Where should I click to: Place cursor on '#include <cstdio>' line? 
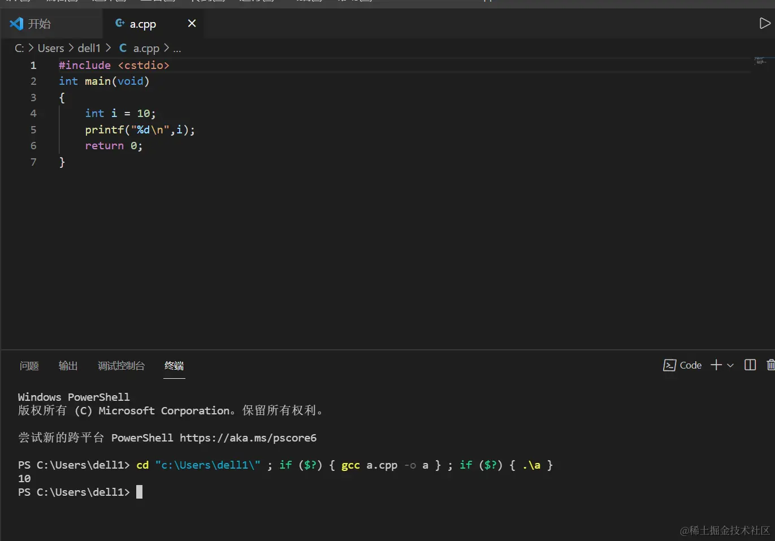click(114, 65)
